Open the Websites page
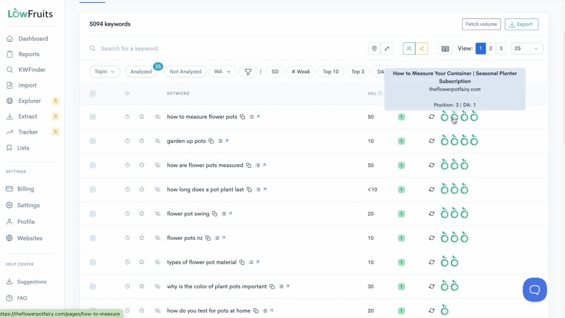Image resolution: width=565 pixels, height=318 pixels. (x=24, y=238)
